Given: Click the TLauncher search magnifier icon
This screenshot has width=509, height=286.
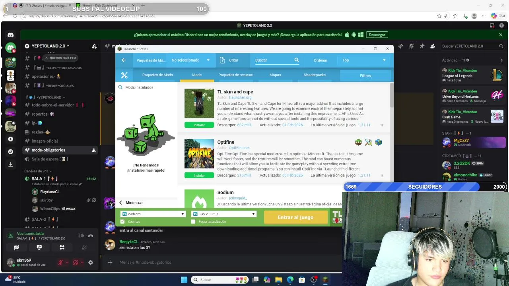Looking at the screenshot, I should point(296,60).
